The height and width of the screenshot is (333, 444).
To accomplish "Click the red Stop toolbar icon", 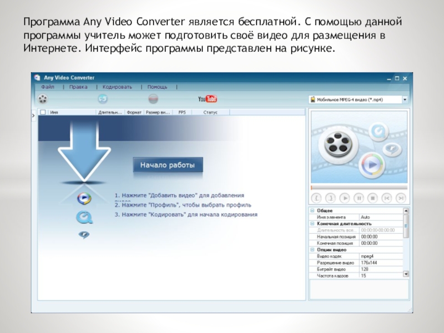I will coord(153,99).
